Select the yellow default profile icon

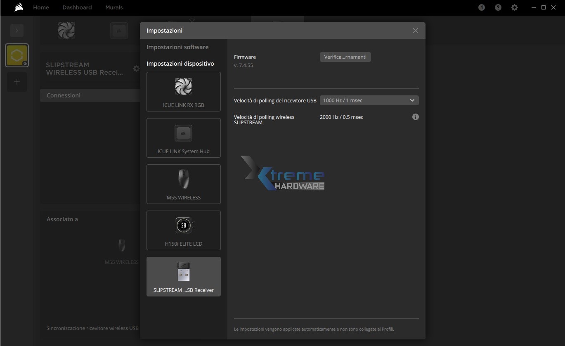pyautogui.click(x=17, y=55)
